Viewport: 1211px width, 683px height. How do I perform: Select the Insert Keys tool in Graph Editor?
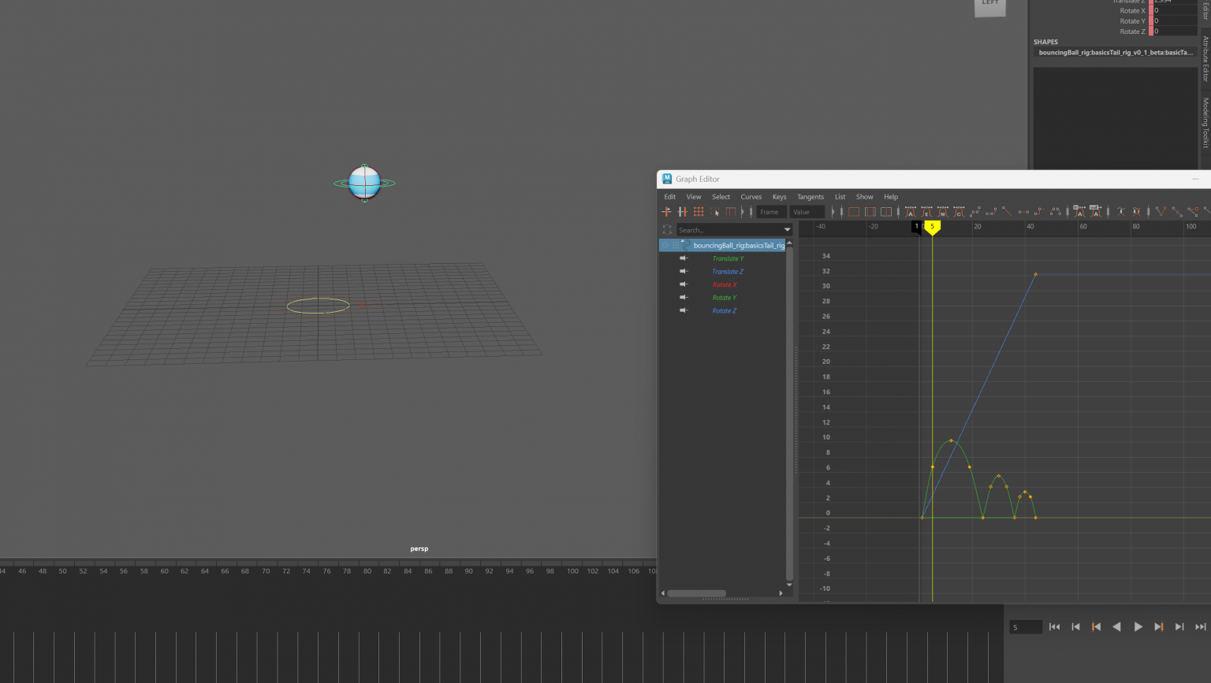click(683, 212)
